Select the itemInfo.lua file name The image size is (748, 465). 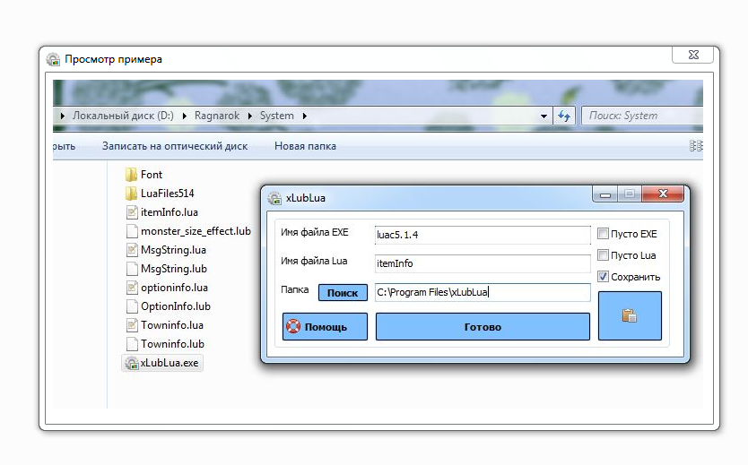click(170, 212)
